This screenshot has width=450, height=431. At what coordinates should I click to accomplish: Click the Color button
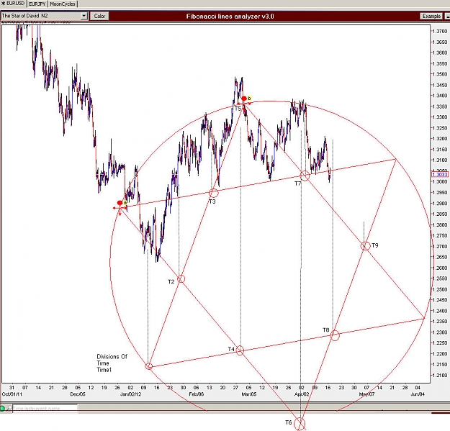point(99,16)
